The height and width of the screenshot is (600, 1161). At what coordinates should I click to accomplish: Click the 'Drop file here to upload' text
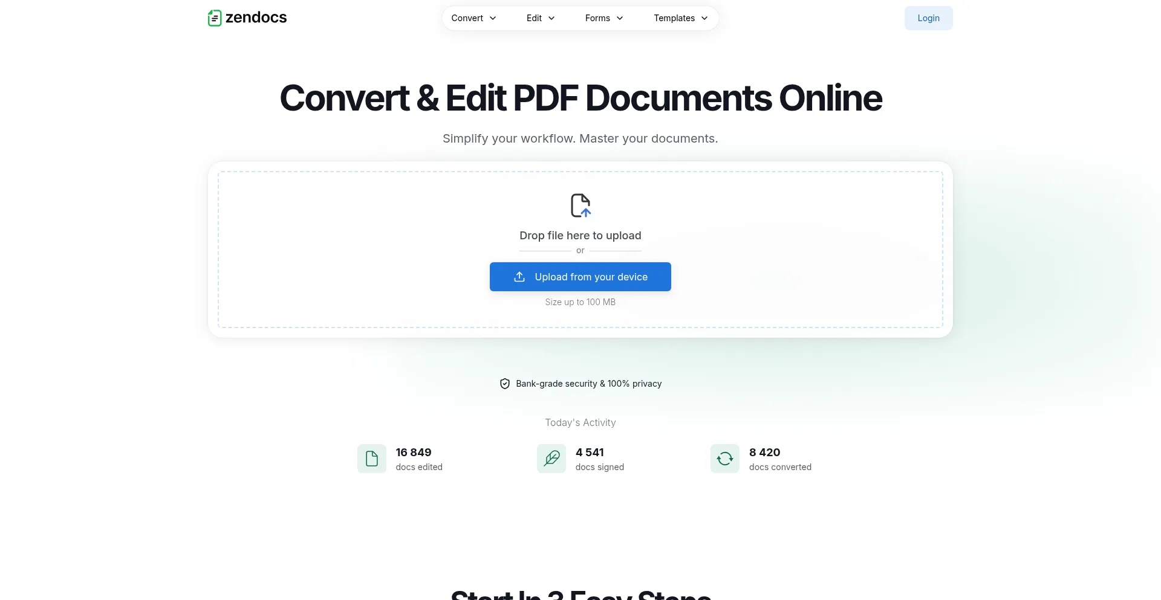[580, 236]
